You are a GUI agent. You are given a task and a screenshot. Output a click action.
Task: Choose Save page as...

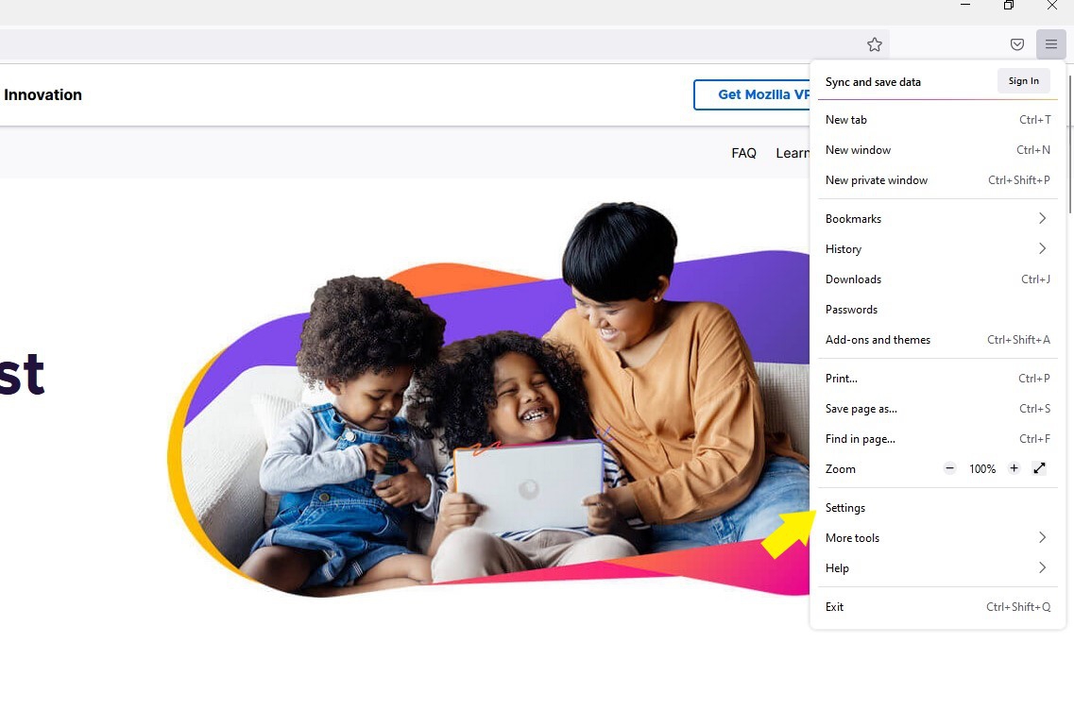[x=938, y=409]
